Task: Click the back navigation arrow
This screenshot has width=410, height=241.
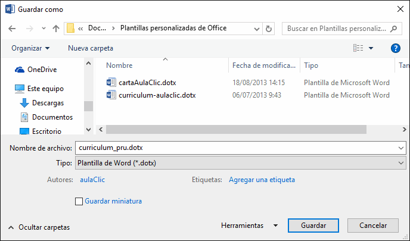Action: point(13,29)
